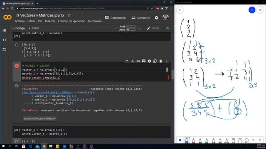
Task: Star the Vectores y Matrices notebook
Action: tap(69, 15)
